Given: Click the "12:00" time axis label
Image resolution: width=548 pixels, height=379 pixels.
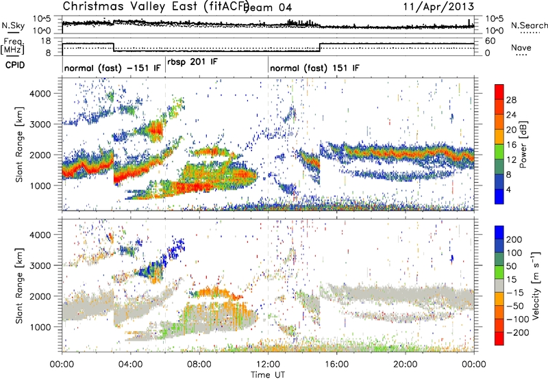Looking at the screenshot, I should click(x=268, y=365).
